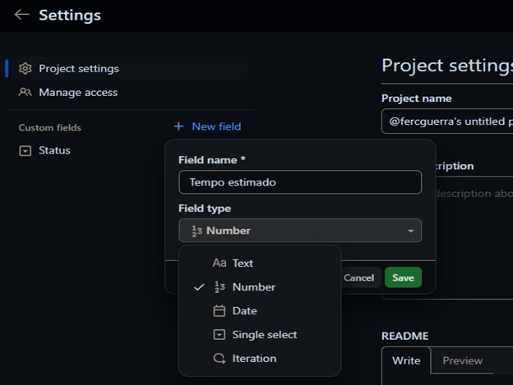Viewport: 513px width, 385px height.
Task: Switch to the README Write tab
Action: pos(406,360)
